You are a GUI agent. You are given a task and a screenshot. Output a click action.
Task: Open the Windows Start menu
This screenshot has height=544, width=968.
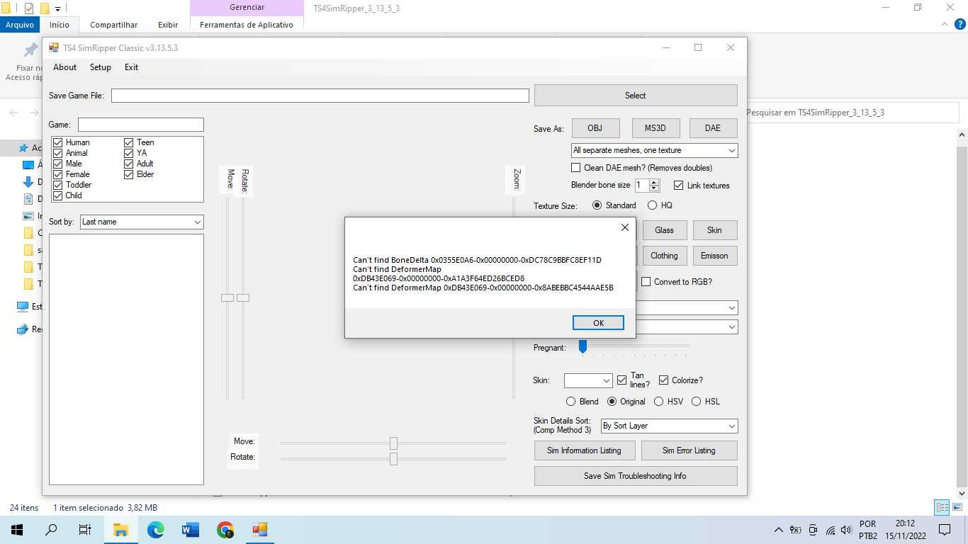click(x=16, y=529)
